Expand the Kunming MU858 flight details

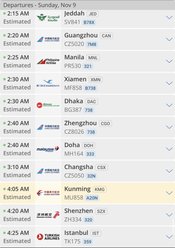[x=169, y=193]
